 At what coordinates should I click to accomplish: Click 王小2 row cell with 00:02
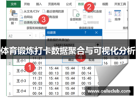[37, 70]
